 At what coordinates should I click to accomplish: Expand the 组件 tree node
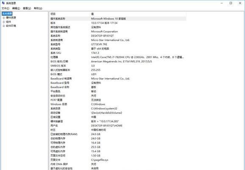(x=4, y=22)
